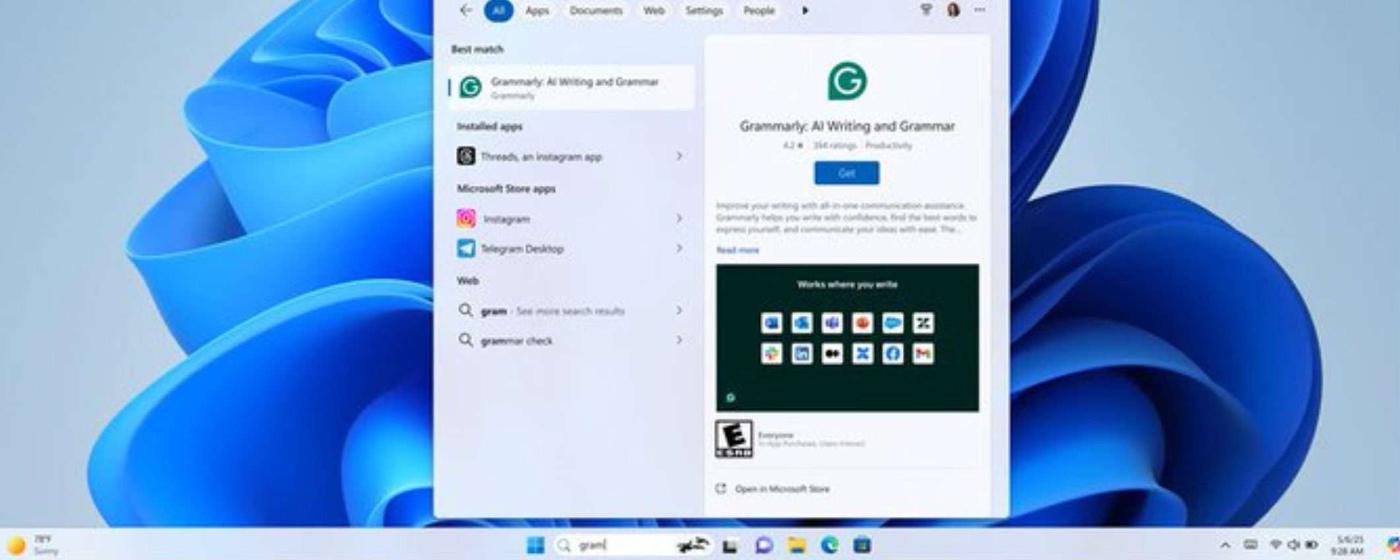Expand the Threads result chevron
Viewport: 1400px width, 560px height.
point(680,157)
